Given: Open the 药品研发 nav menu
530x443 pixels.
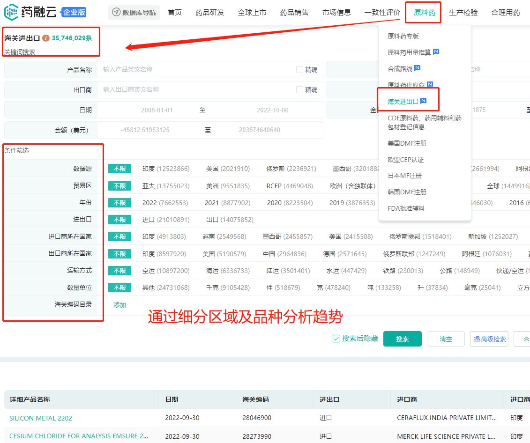Looking at the screenshot, I should (209, 13).
